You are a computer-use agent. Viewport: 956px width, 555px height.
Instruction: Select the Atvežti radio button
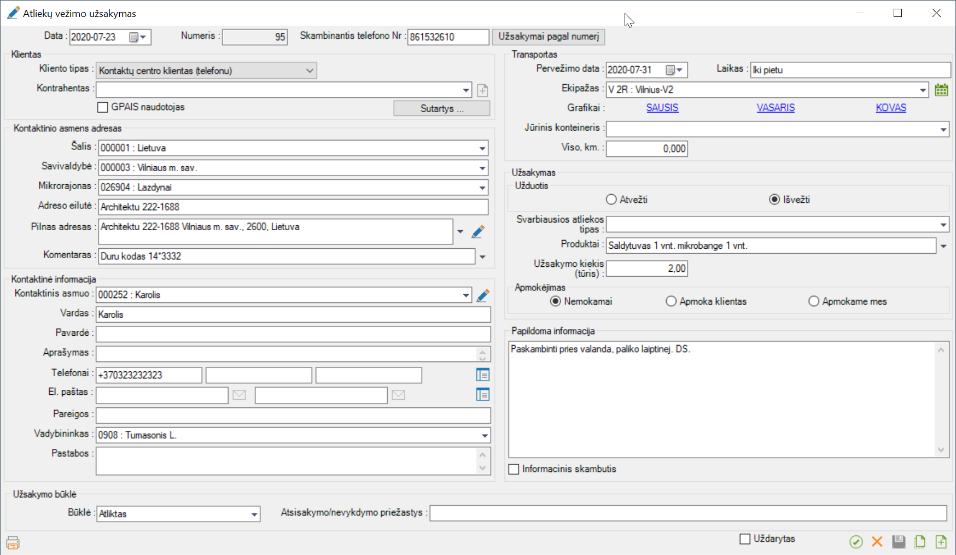point(611,200)
